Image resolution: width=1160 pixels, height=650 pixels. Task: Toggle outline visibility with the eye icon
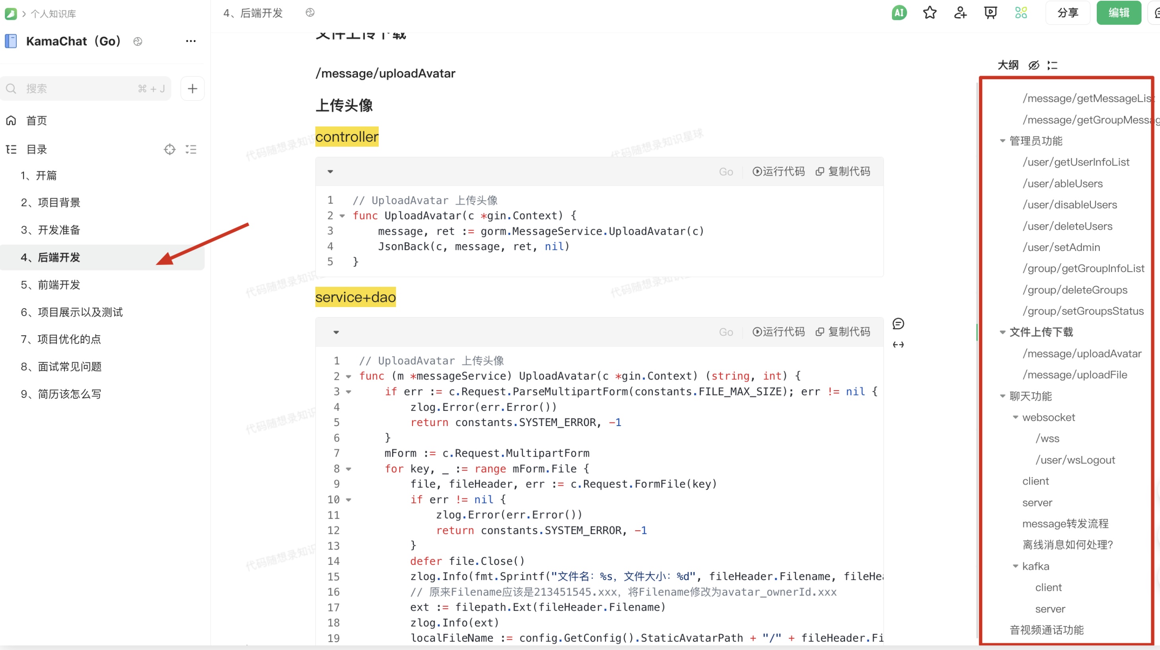(1033, 65)
